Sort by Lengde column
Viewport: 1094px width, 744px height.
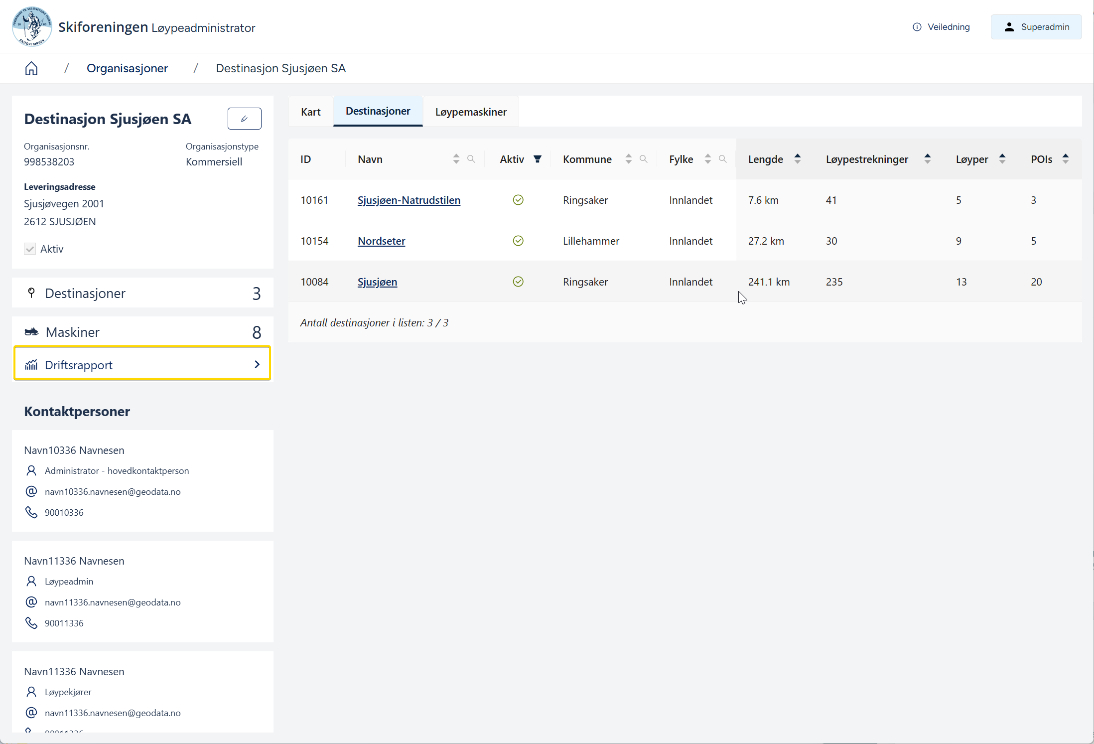[x=797, y=159]
